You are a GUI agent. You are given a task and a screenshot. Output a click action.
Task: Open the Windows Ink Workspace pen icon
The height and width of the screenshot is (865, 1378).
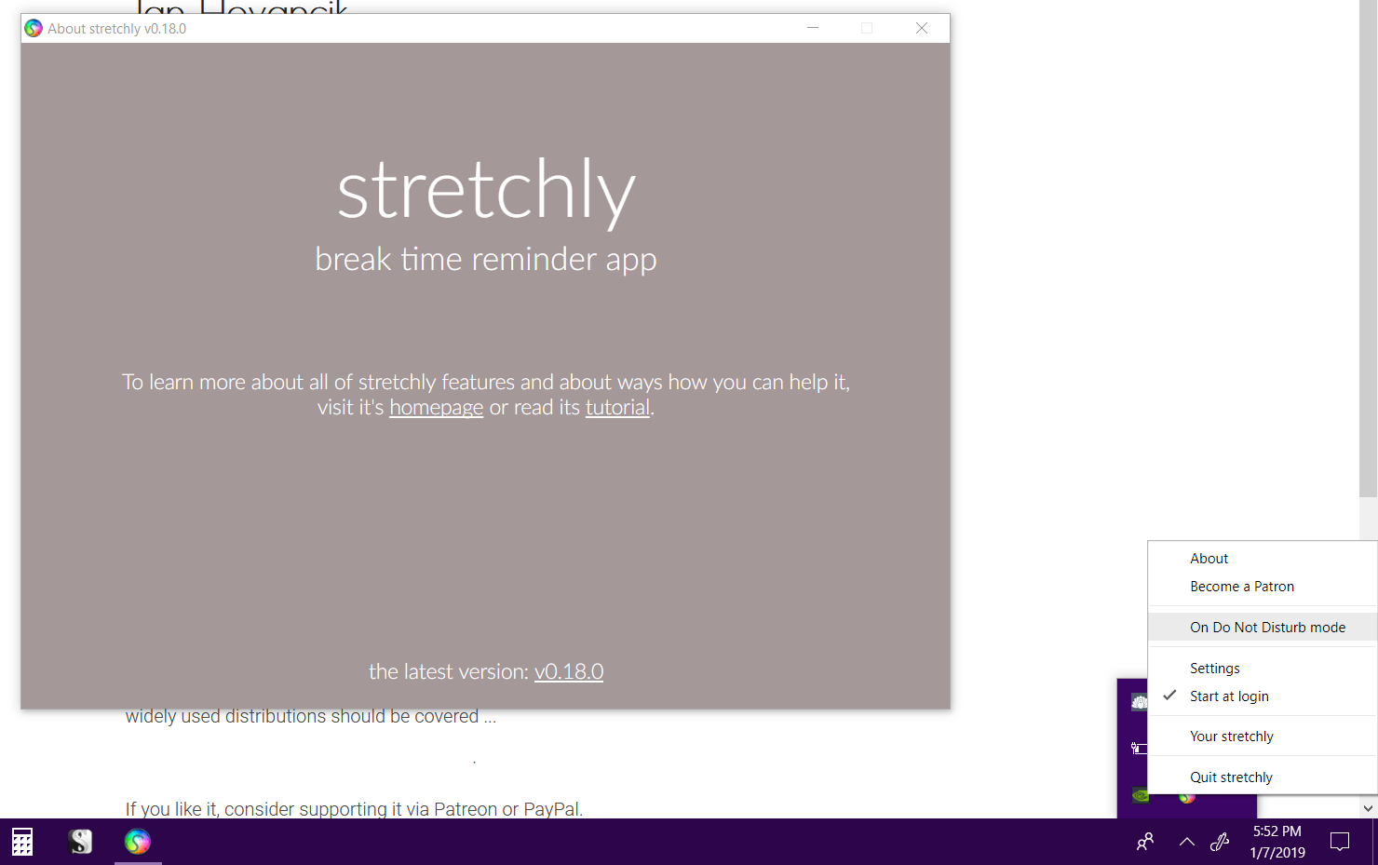point(1220,842)
